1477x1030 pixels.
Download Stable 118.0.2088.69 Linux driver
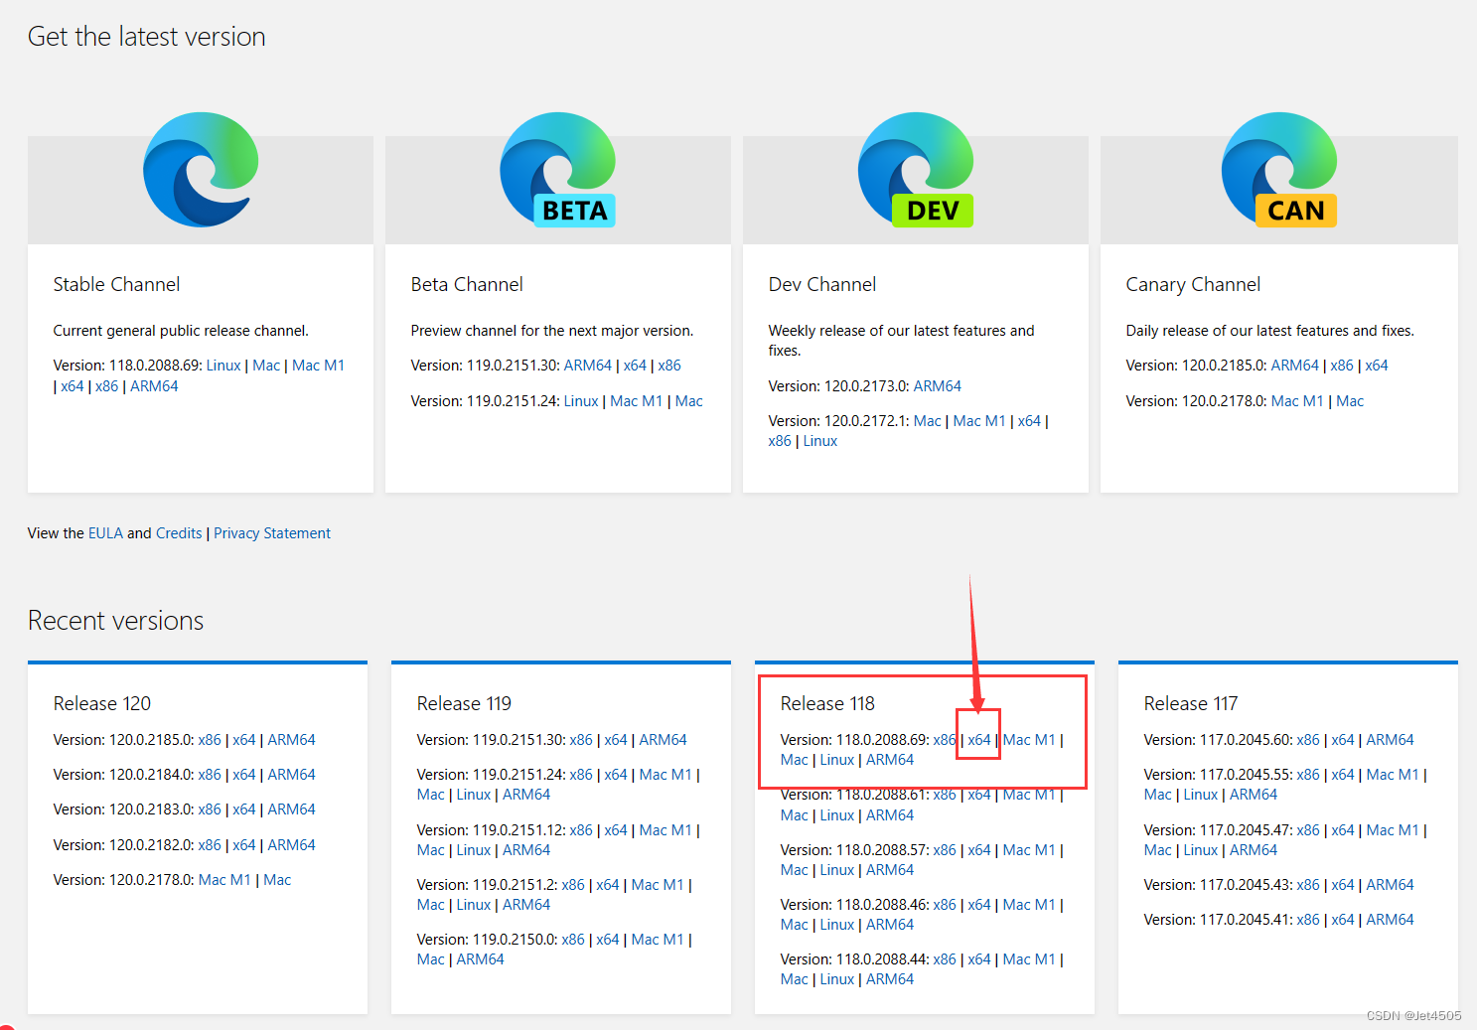pos(223,366)
